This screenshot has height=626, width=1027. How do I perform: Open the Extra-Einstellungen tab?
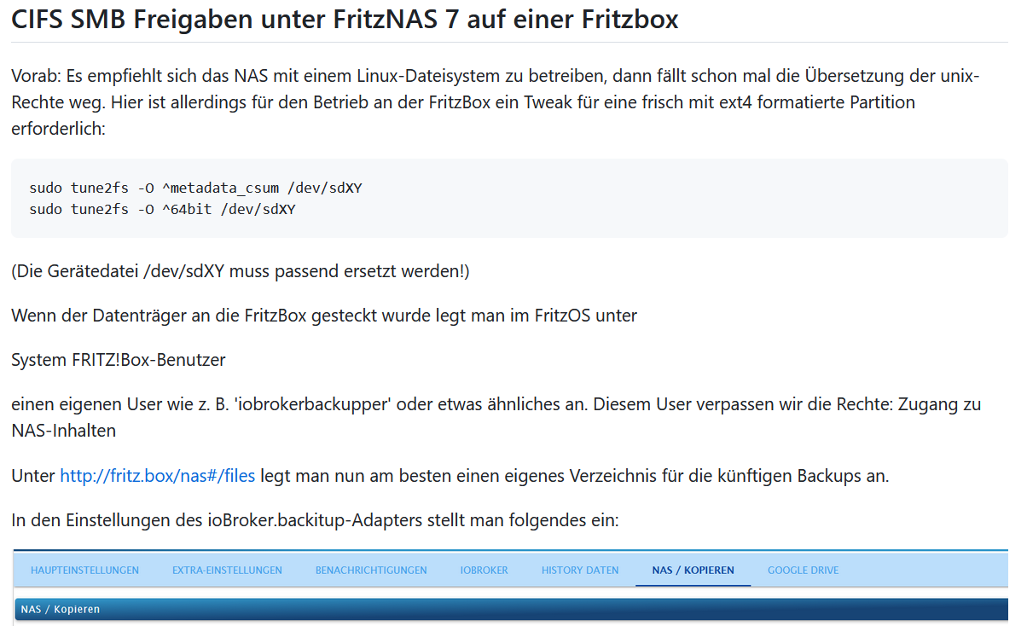click(227, 571)
